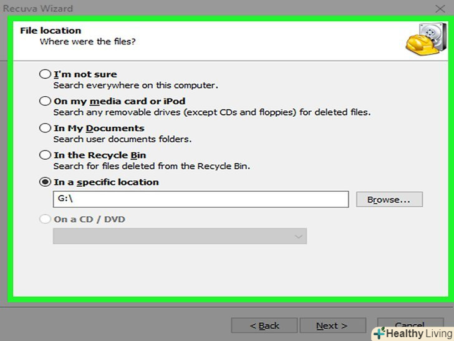Go to previous step with Back button
This screenshot has height=341, width=454.
264,325
